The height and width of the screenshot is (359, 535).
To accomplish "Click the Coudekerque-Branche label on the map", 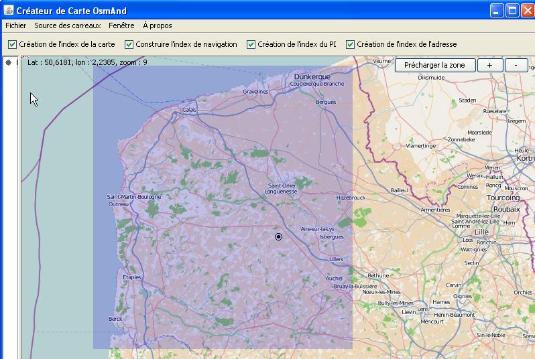I will [x=317, y=84].
